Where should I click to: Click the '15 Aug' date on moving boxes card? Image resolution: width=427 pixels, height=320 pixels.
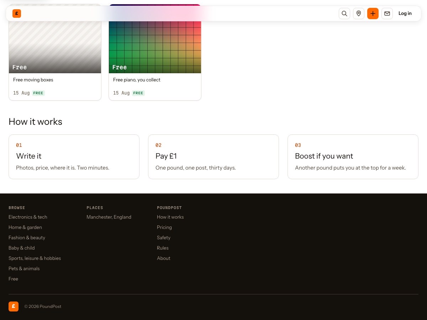pos(21,93)
